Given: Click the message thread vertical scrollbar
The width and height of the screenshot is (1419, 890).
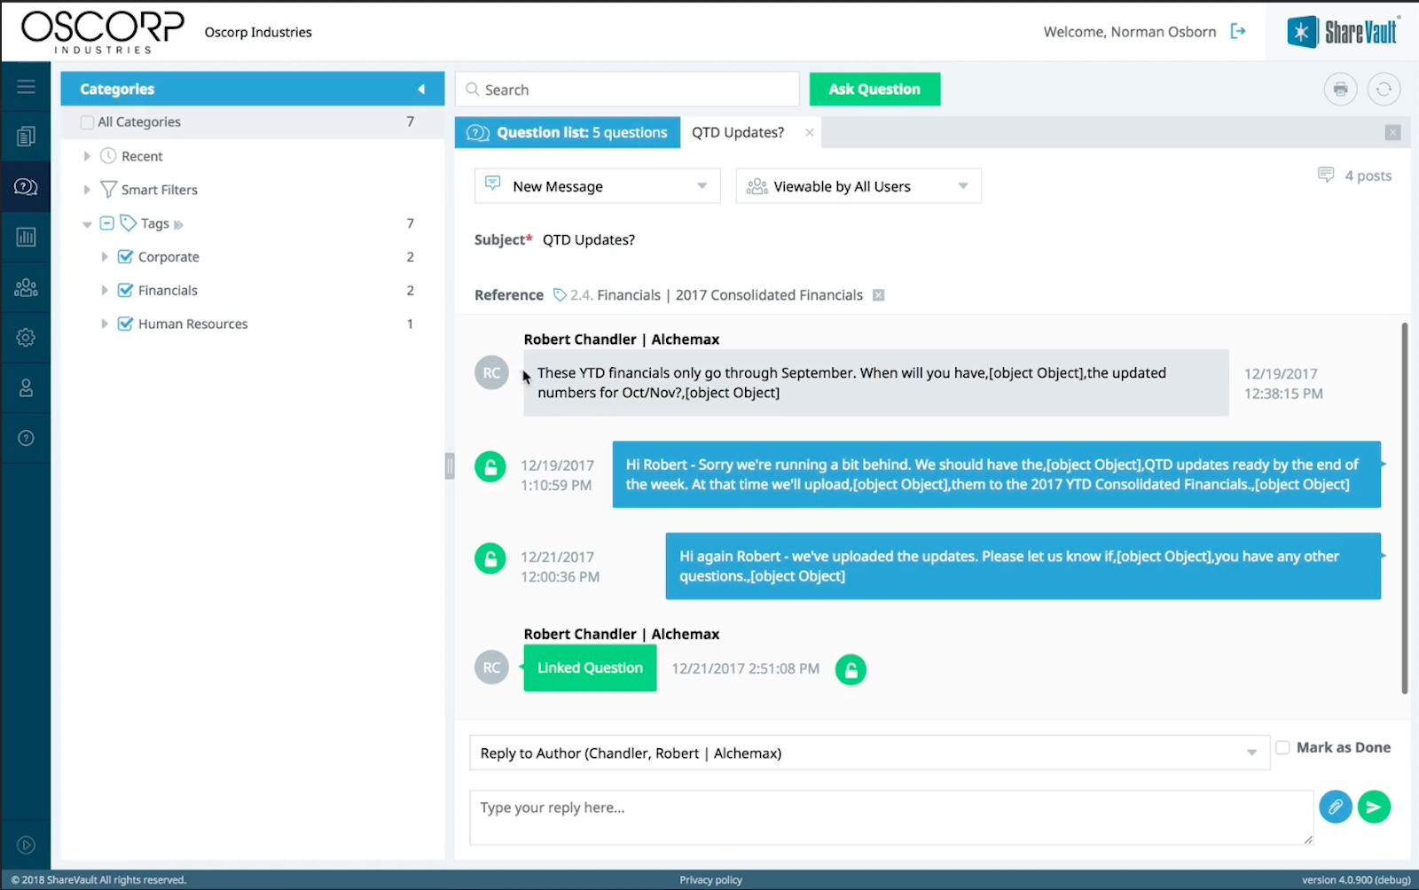Looking at the screenshot, I should coord(1405,508).
